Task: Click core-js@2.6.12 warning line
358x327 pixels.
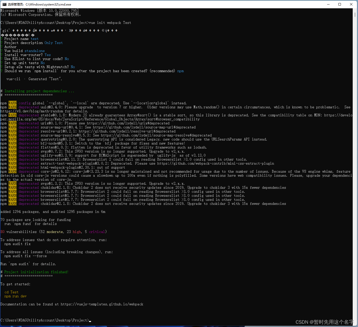Action: pyautogui.click(x=176, y=175)
